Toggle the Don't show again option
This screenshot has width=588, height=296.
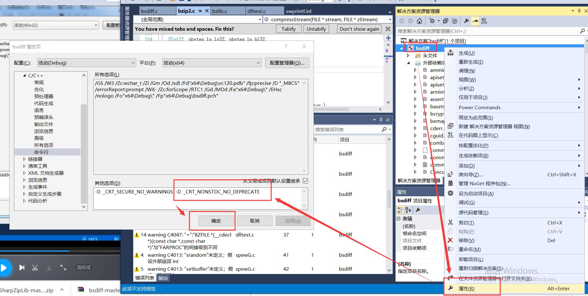pos(359,29)
